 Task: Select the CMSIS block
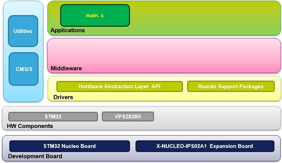coord(23,69)
